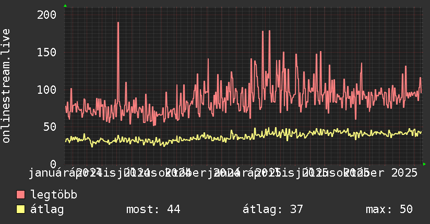The image size is (430, 224).
Task: Click the y-axis label '100'
Action: click(46, 90)
